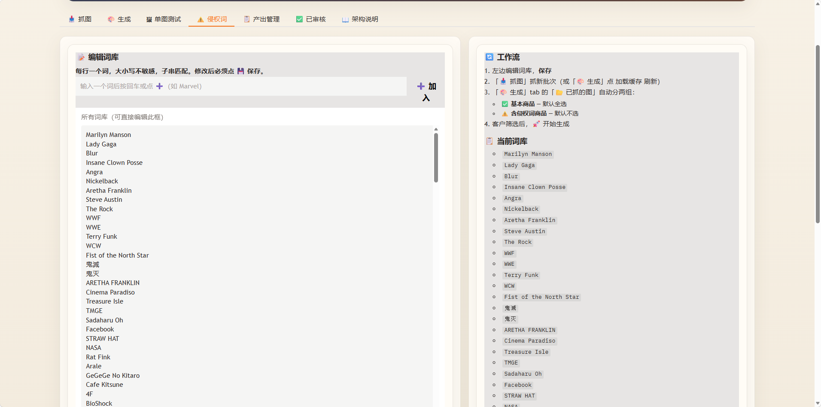Click 'The Rock' tag in 当前词库 list

[518, 242]
